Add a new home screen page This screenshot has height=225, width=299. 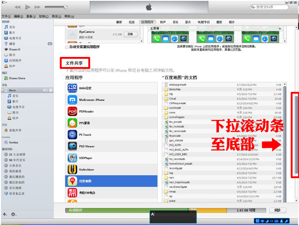click(x=280, y=28)
